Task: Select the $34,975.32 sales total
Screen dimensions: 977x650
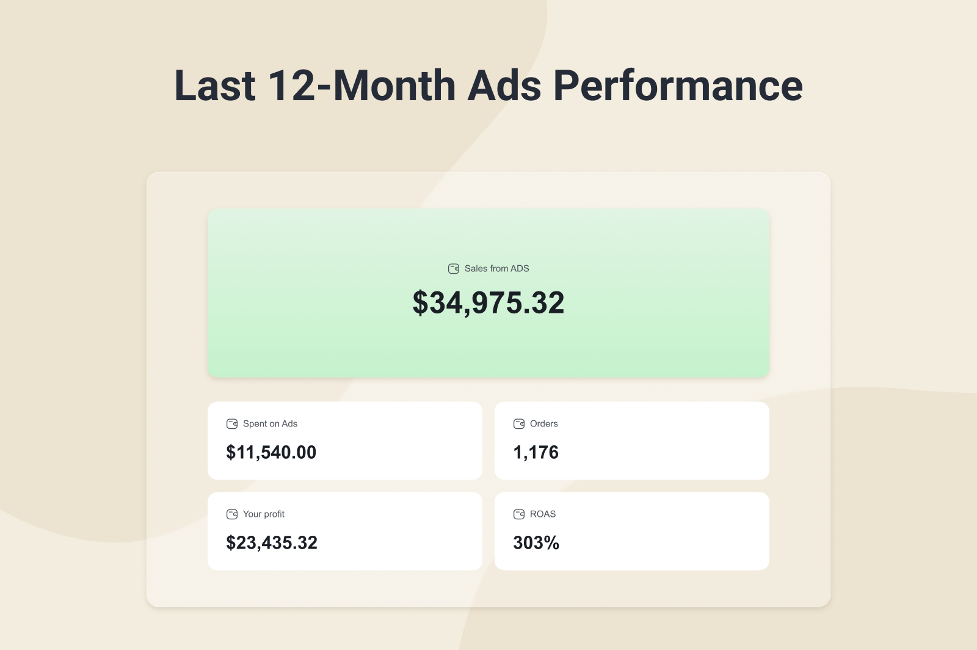Action: [x=488, y=303]
